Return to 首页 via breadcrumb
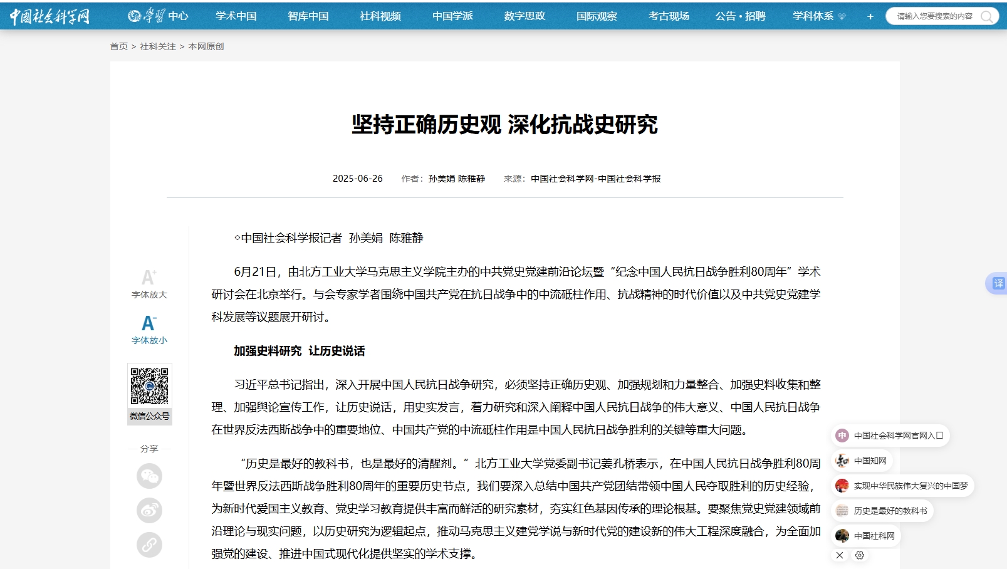The image size is (1007, 569). click(x=118, y=46)
